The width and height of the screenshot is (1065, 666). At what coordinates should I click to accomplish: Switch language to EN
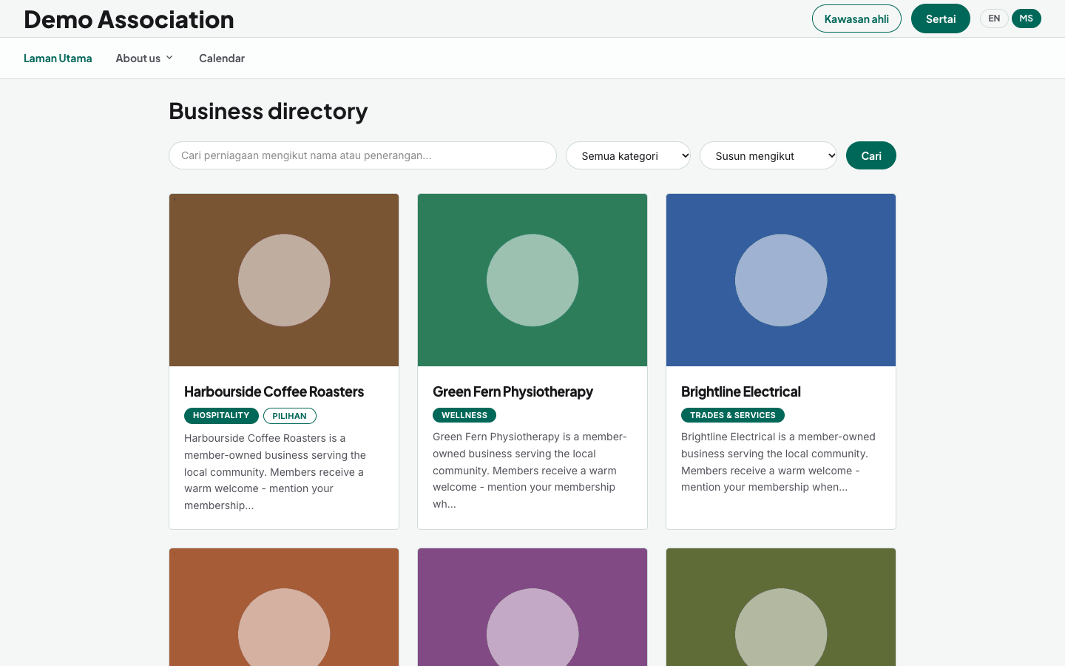click(x=994, y=18)
